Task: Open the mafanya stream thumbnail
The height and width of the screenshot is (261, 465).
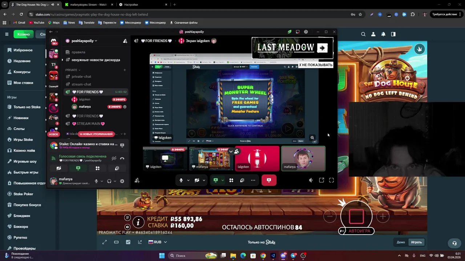Action: [x=211, y=158]
